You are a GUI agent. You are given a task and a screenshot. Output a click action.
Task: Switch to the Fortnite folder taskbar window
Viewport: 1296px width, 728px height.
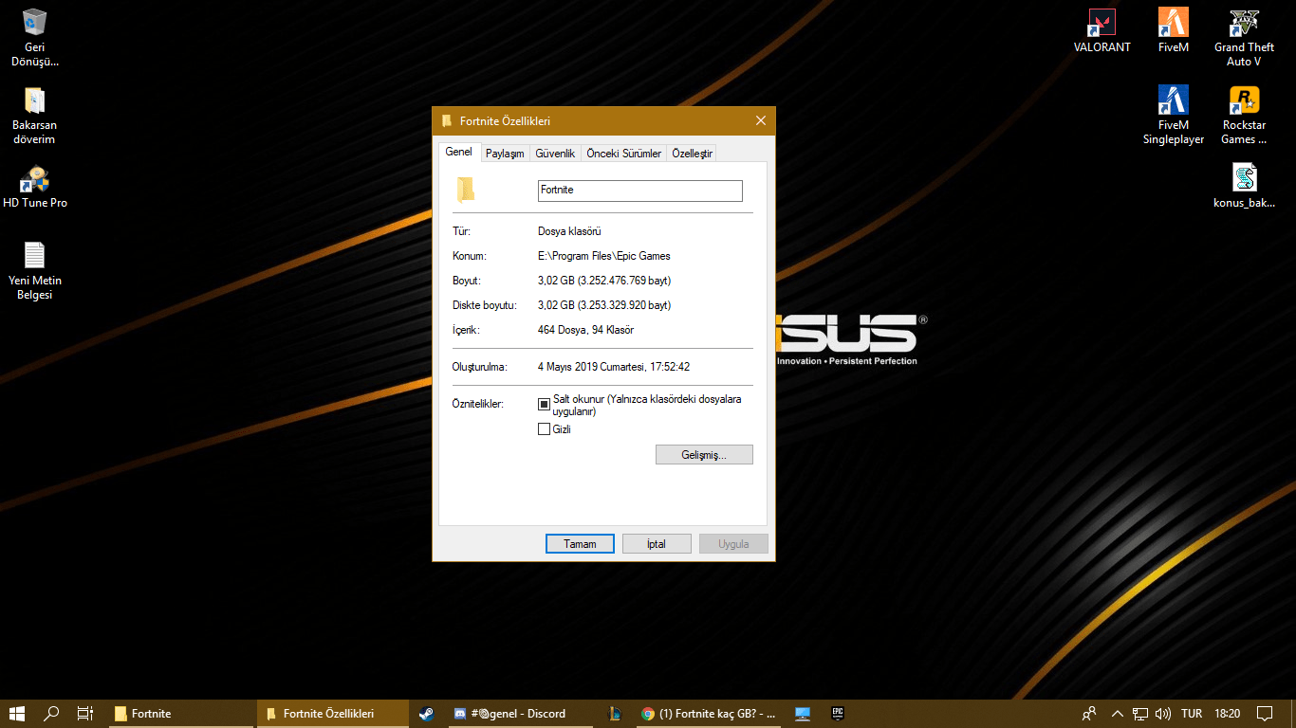pyautogui.click(x=180, y=714)
